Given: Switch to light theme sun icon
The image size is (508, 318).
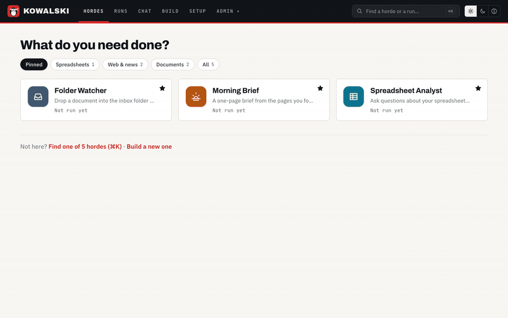Looking at the screenshot, I should [471, 11].
